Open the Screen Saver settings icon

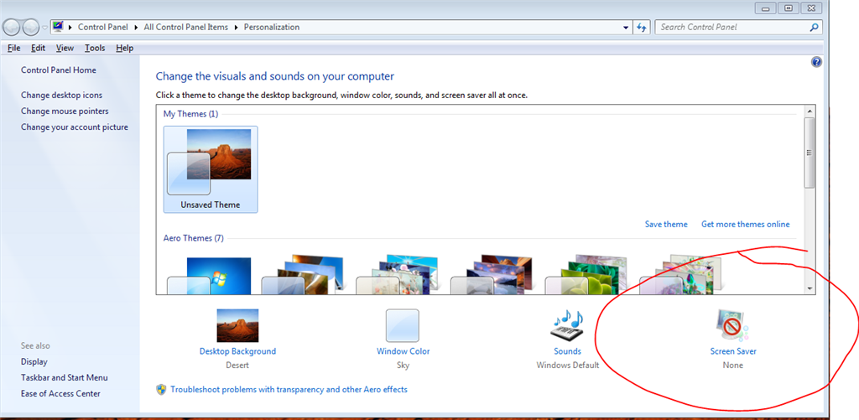733,325
